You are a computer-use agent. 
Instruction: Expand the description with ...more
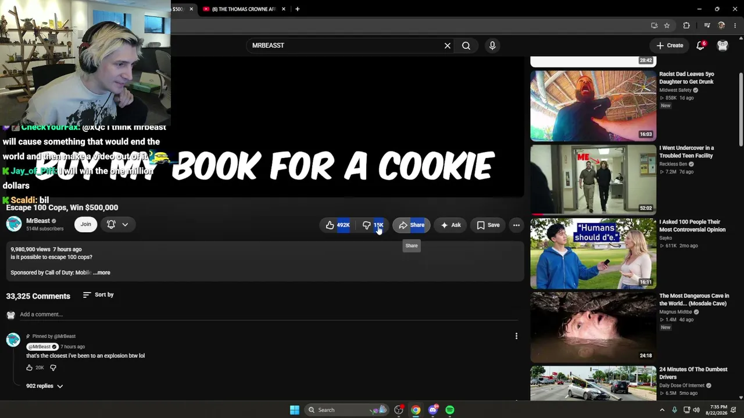tap(101, 272)
